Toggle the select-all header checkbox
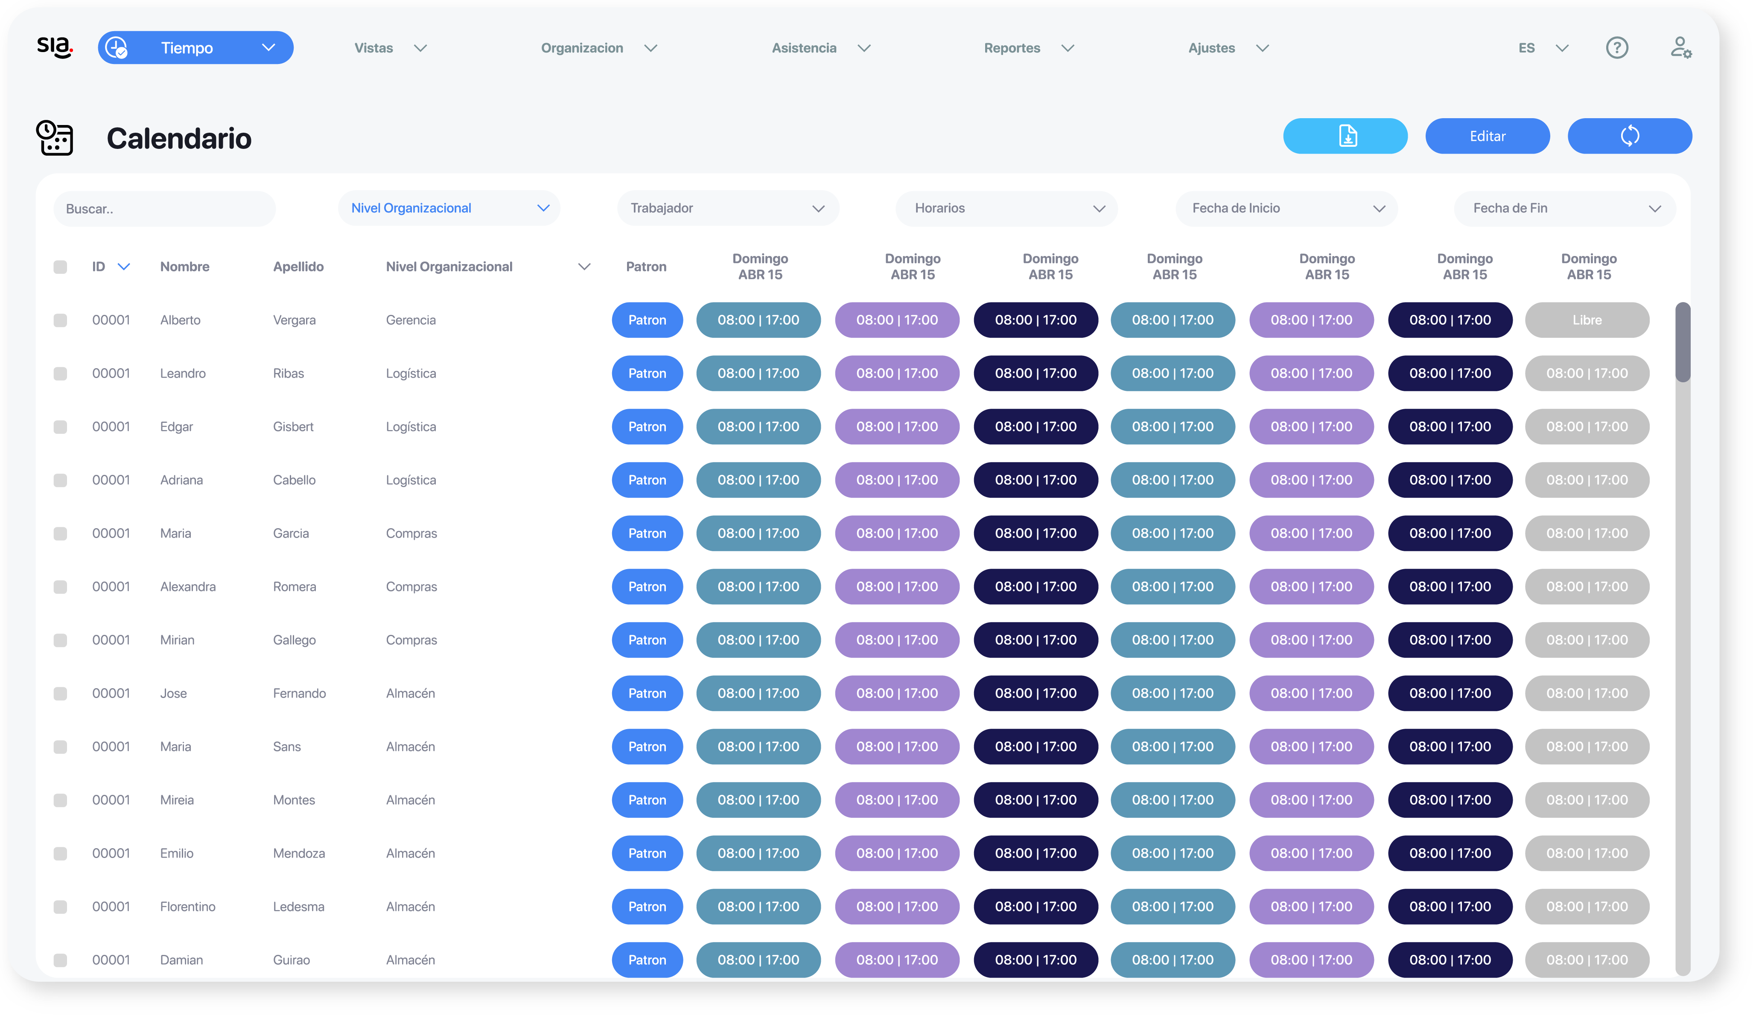 pos(61,267)
